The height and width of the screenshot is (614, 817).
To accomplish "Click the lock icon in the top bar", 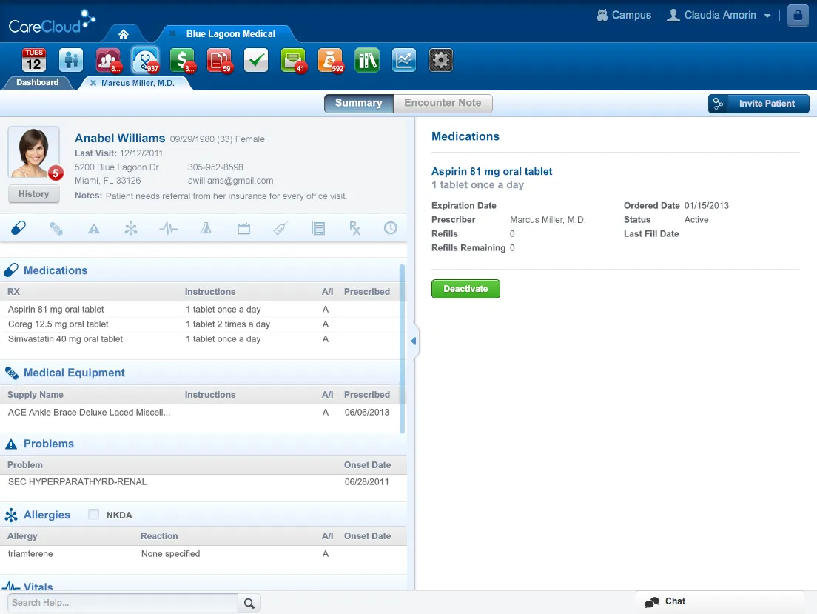I will (797, 16).
